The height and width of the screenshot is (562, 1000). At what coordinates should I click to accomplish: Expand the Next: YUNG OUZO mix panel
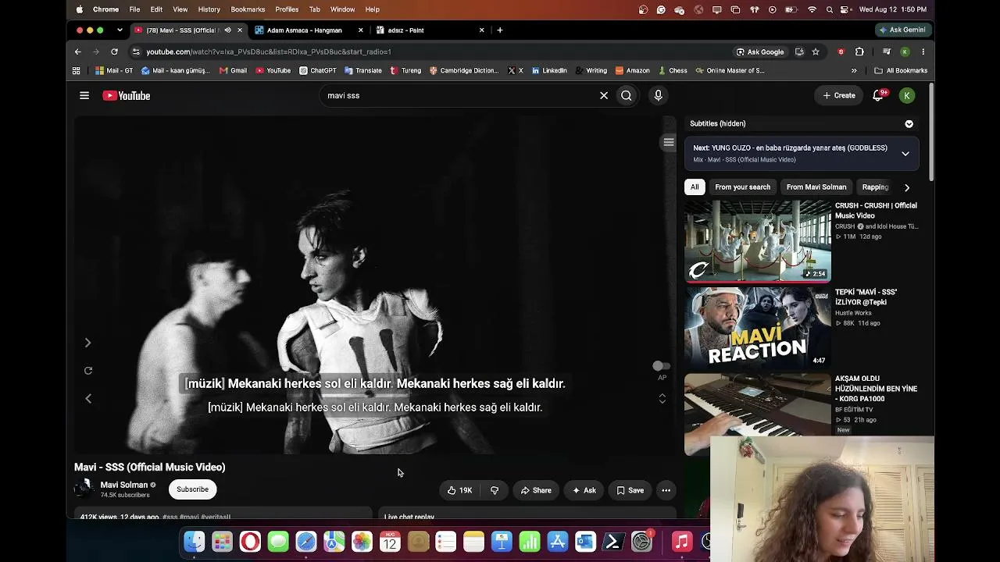click(x=905, y=154)
